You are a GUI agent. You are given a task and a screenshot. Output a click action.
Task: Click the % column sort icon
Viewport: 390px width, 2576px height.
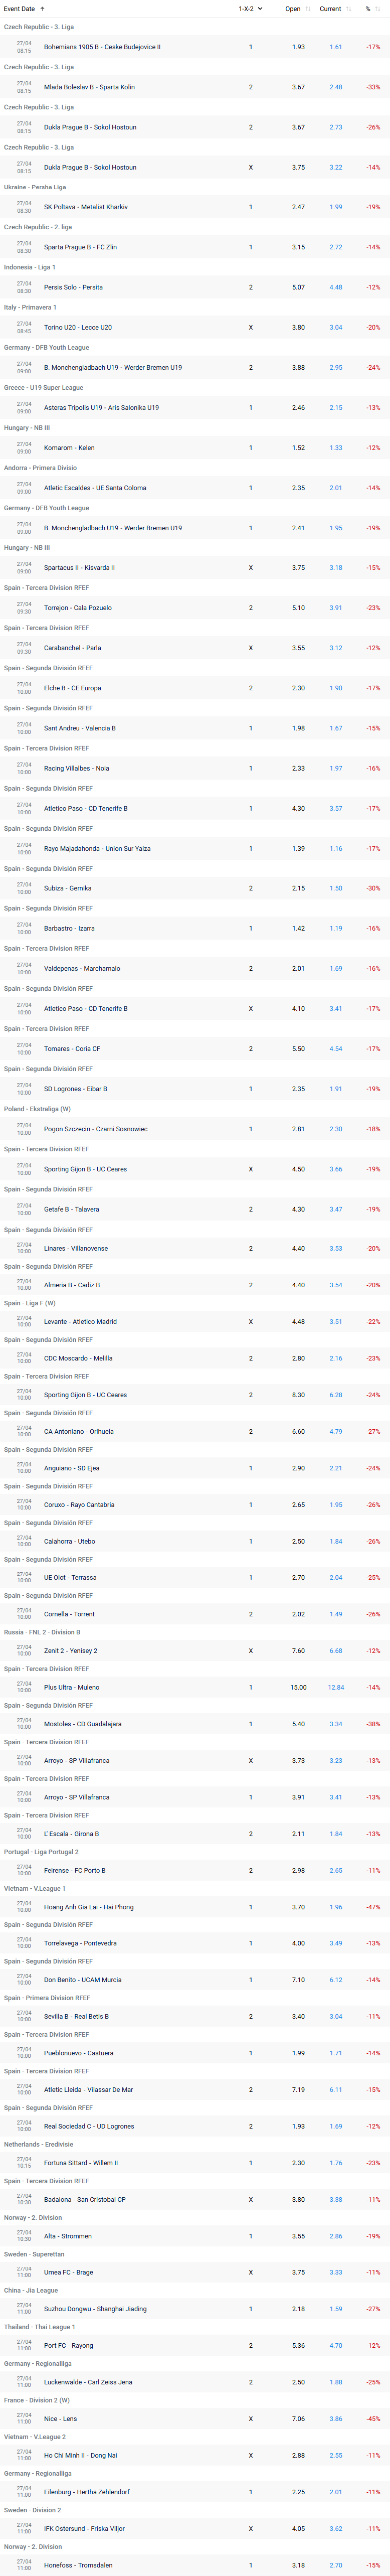coord(381,9)
